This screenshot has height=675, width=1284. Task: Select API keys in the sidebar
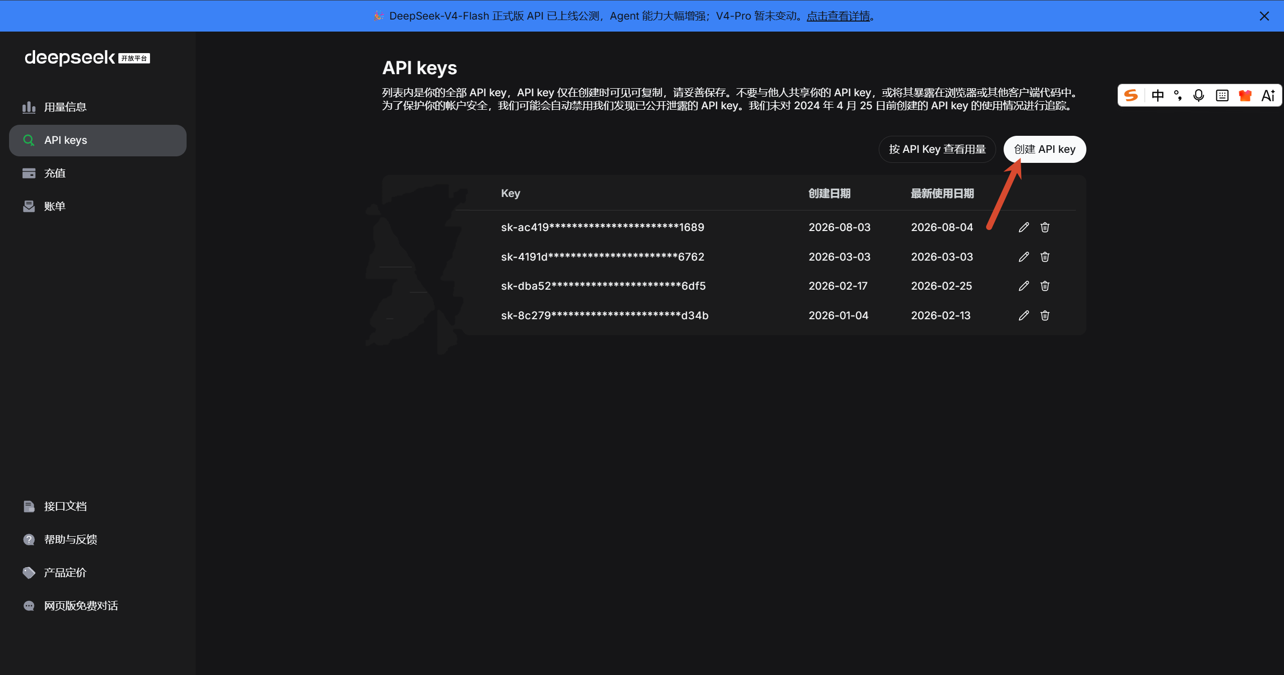point(98,140)
